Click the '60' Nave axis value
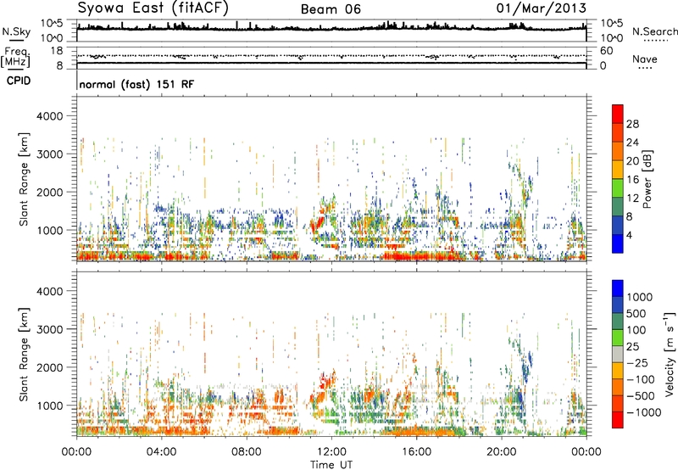The width and height of the screenshot is (678, 470). (606, 51)
